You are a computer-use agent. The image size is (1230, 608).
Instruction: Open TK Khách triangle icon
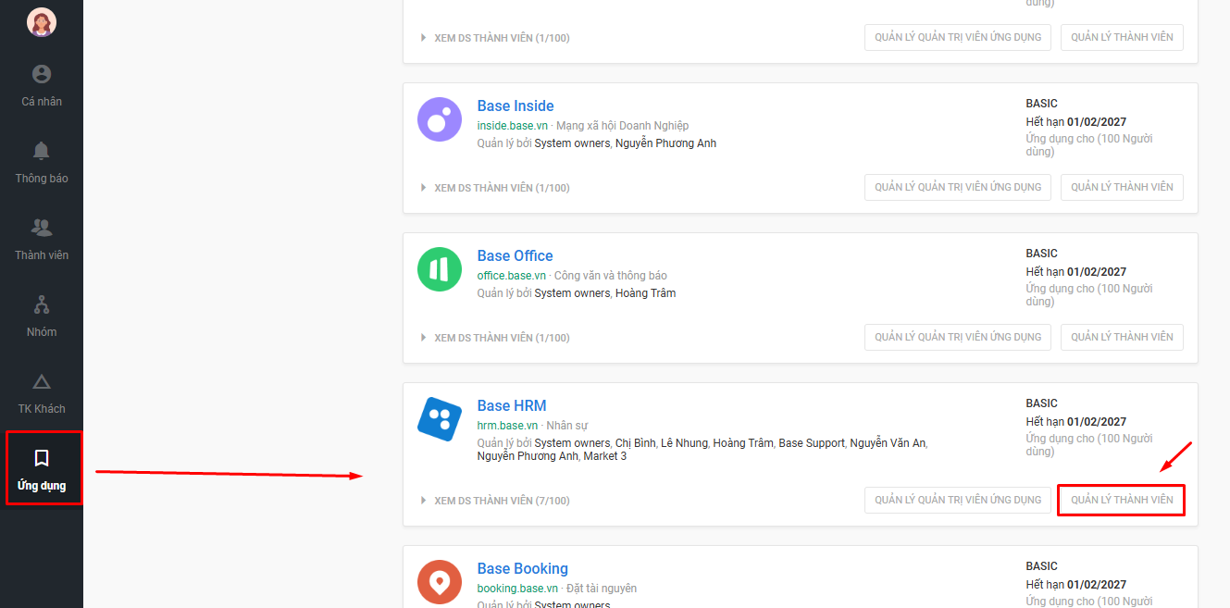click(x=42, y=381)
